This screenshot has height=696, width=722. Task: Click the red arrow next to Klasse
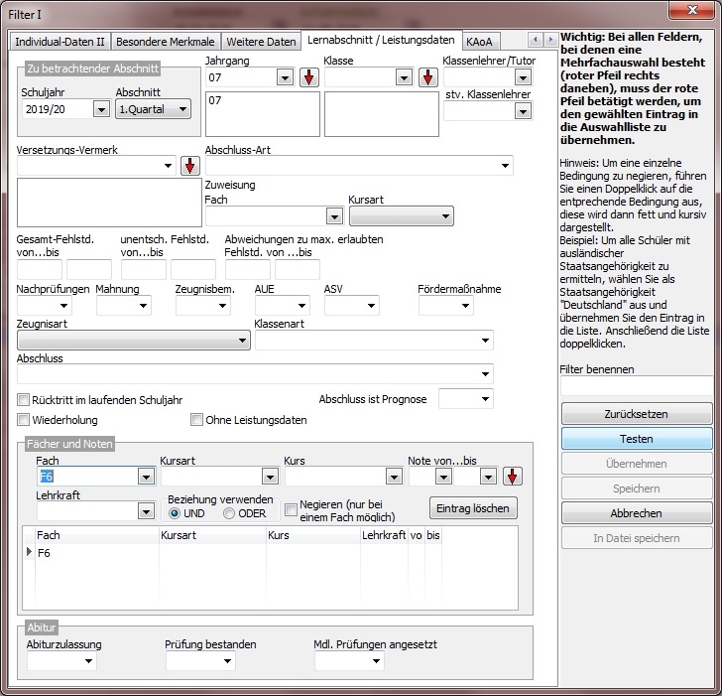428,77
